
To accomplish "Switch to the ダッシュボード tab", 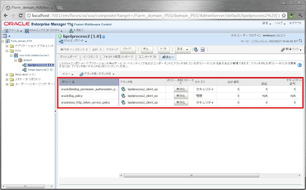I will pos(68,57).
